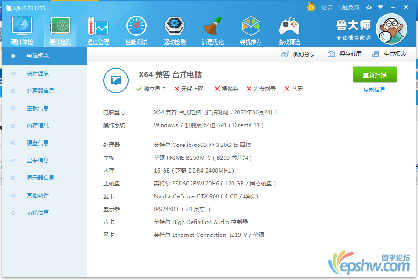Click the SSDSC2BW120H6 disk value

tap(215, 184)
